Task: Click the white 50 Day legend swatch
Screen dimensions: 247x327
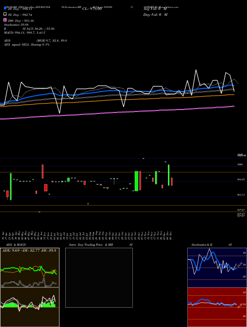Action: click(5, 14)
